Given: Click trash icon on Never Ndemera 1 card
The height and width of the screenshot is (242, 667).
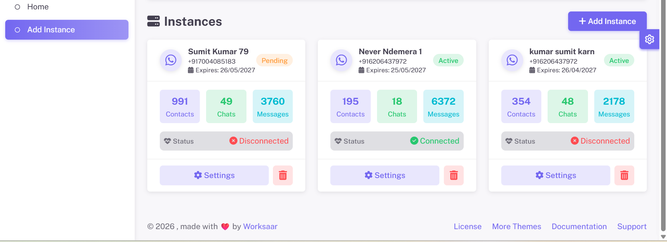Looking at the screenshot, I should click(x=454, y=175).
